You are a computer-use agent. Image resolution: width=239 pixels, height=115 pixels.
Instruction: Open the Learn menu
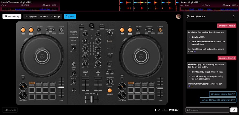pyautogui.click(x=44, y=16)
